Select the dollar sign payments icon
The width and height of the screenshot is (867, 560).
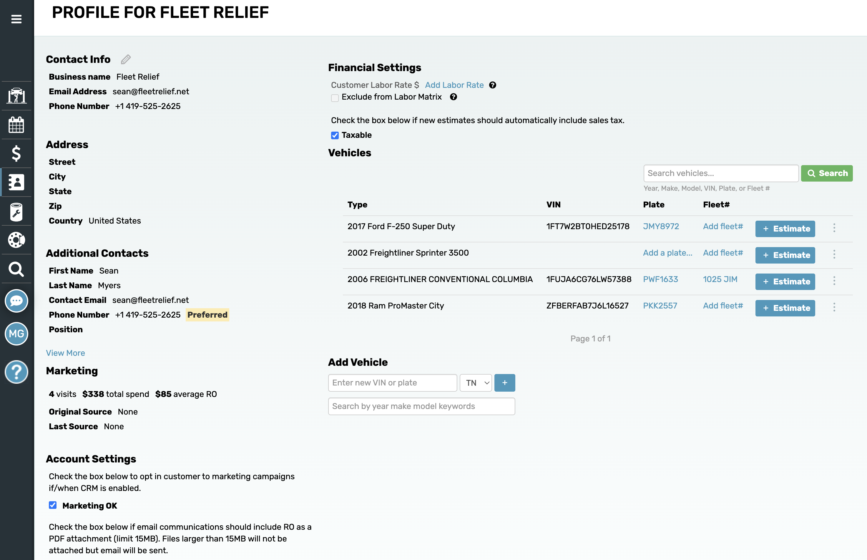tap(16, 153)
